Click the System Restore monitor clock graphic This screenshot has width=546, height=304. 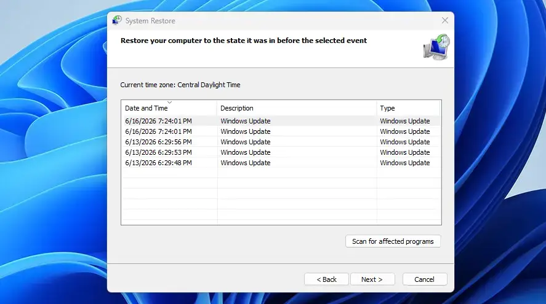[x=436, y=47]
